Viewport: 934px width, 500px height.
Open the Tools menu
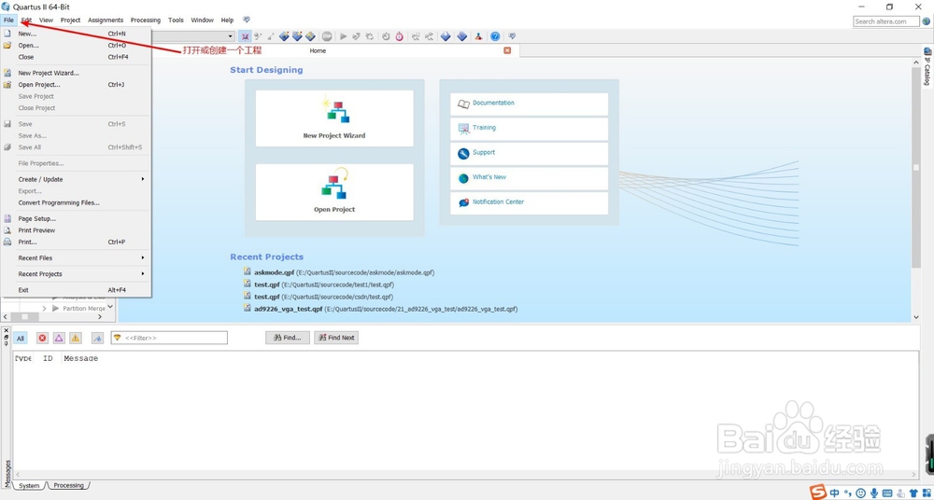[x=176, y=21]
